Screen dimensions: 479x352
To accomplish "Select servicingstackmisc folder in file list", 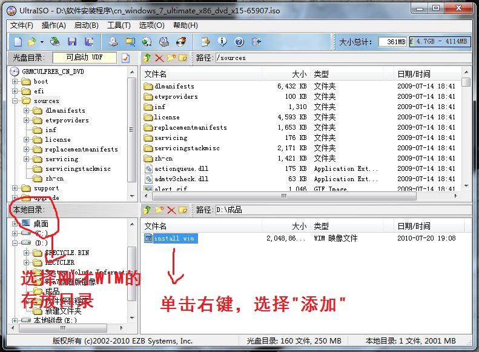I will [187, 148].
